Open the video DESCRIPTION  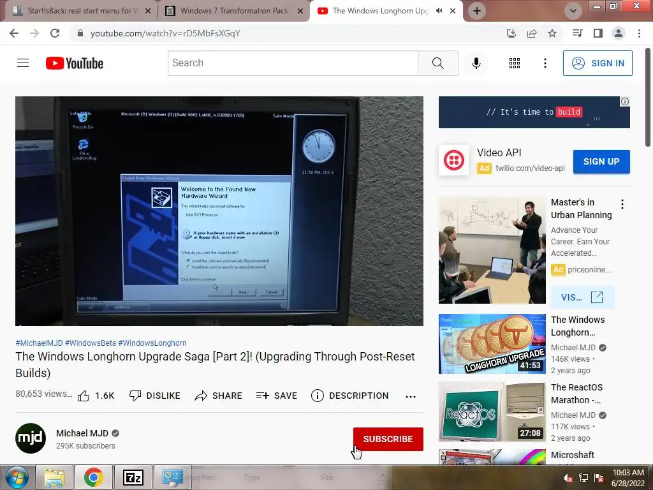click(350, 396)
